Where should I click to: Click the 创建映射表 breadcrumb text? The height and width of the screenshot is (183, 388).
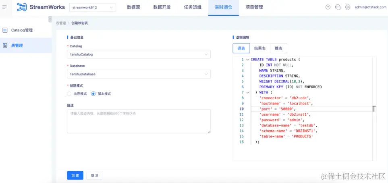(x=79, y=23)
